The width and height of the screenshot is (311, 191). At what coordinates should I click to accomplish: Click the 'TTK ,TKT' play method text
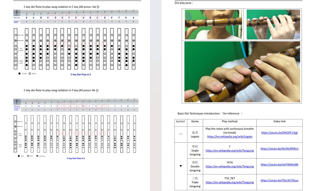click(230, 178)
